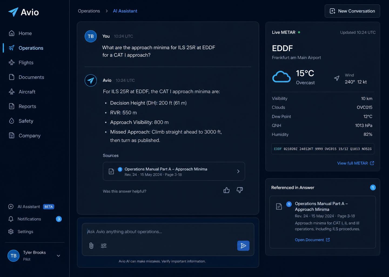The image size is (389, 277).
Task: Open the Approach Minima source card chevron
Action: pos(238,171)
